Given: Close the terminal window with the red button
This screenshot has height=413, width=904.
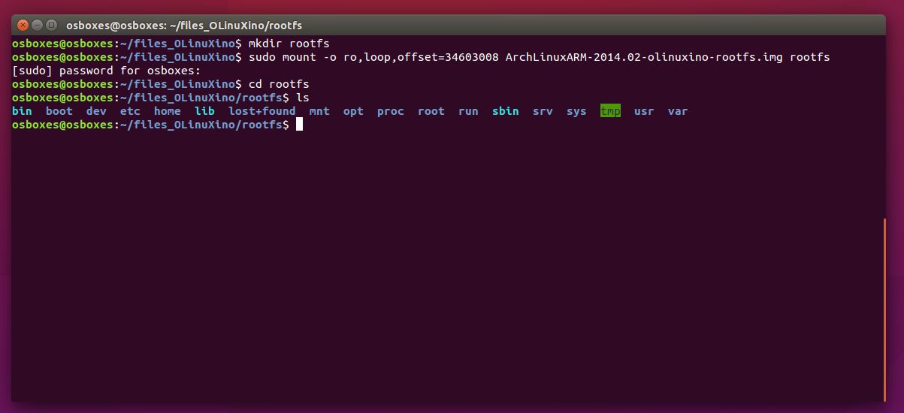Looking at the screenshot, I should coord(24,26).
